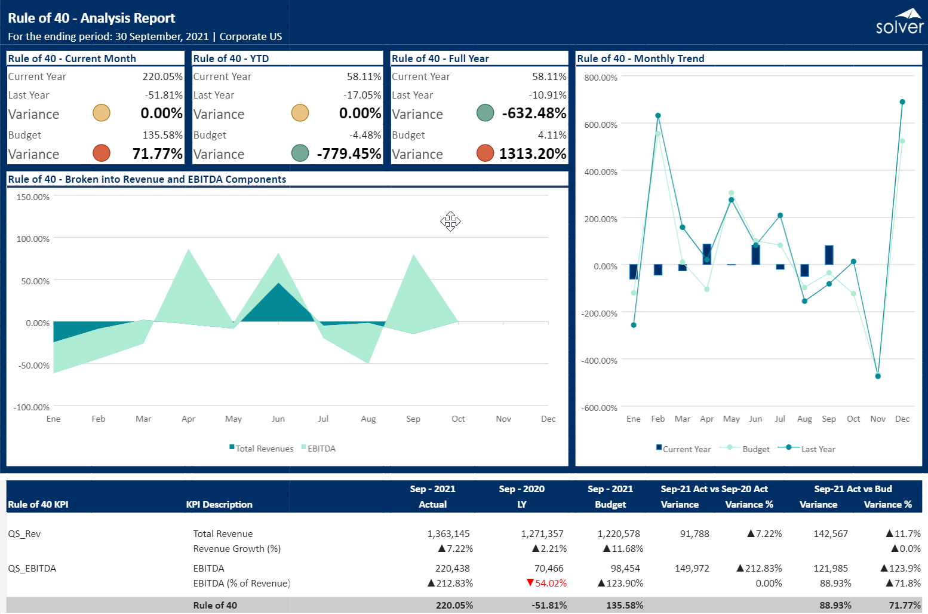Click the 1,271,357 last-year revenue cell
The height and width of the screenshot is (614, 928).
[542, 534]
